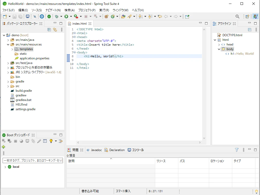This screenshot has height=195, width=260.
Task: Expand the head node in the outline
Action: point(219,45)
